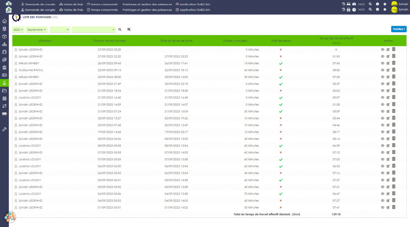Open the uncropped Pointages et gestion des présences menu

147,10
